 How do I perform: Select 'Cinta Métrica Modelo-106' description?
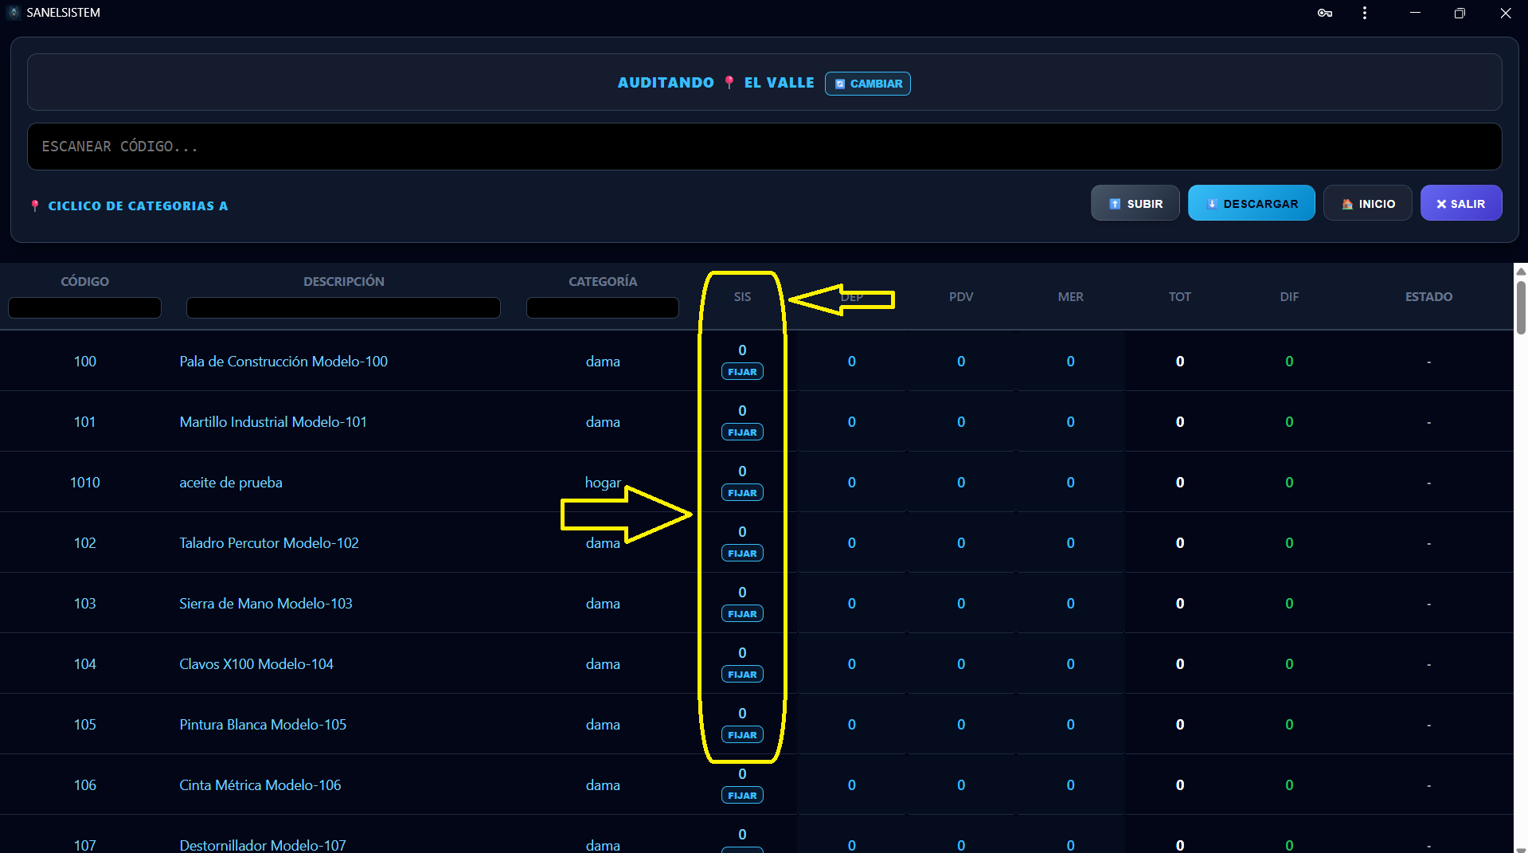coord(260,785)
